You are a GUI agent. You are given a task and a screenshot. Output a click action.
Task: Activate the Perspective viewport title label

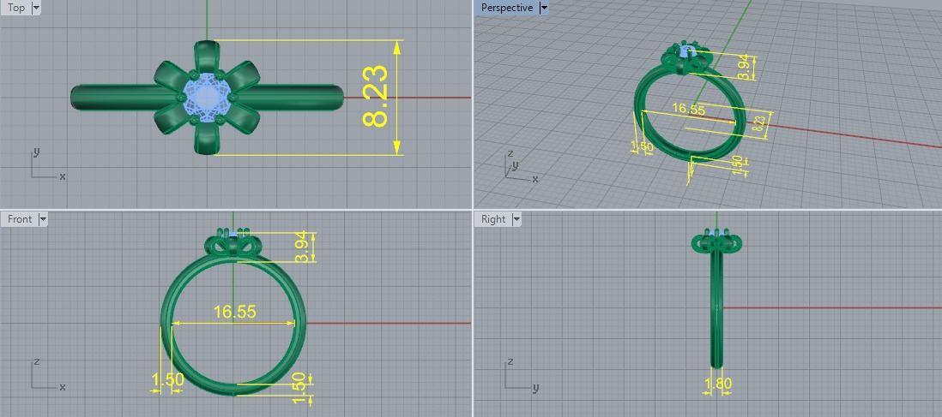pyautogui.click(x=507, y=8)
